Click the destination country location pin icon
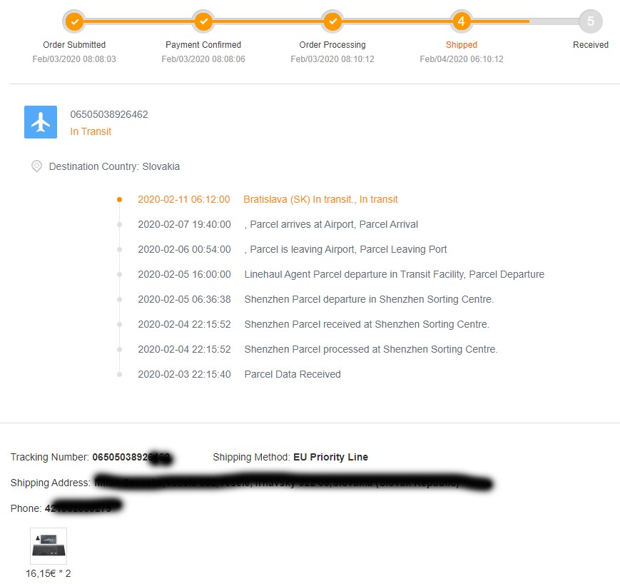620x584 pixels. pyautogui.click(x=36, y=166)
